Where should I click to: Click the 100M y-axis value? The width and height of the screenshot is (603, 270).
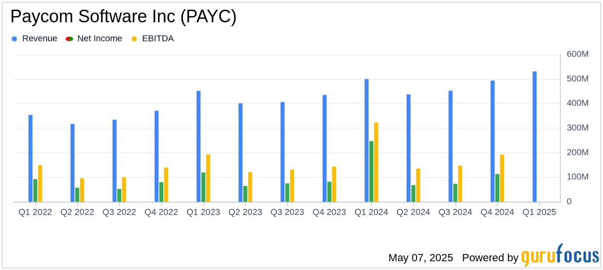tap(578, 177)
